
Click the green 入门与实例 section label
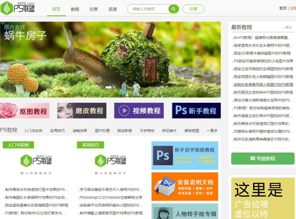(18, 145)
